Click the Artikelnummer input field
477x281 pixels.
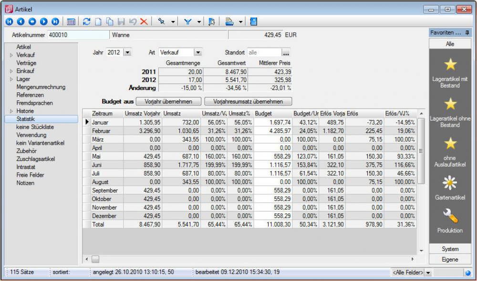[x=78, y=35]
